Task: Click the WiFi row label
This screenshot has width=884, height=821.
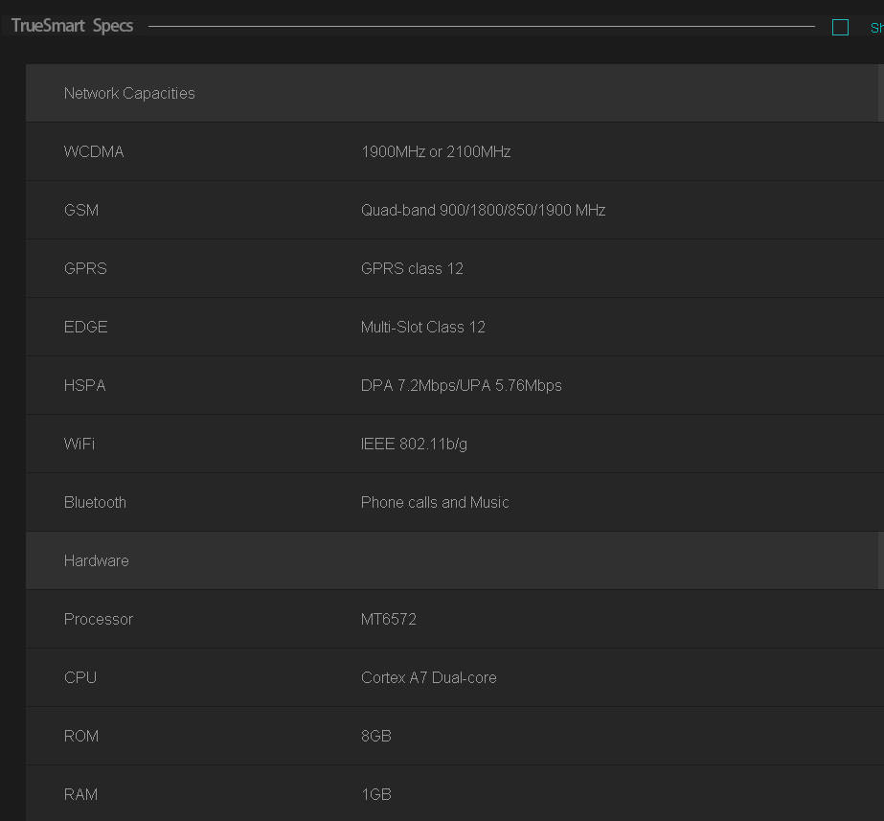Action: click(x=79, y=444)
